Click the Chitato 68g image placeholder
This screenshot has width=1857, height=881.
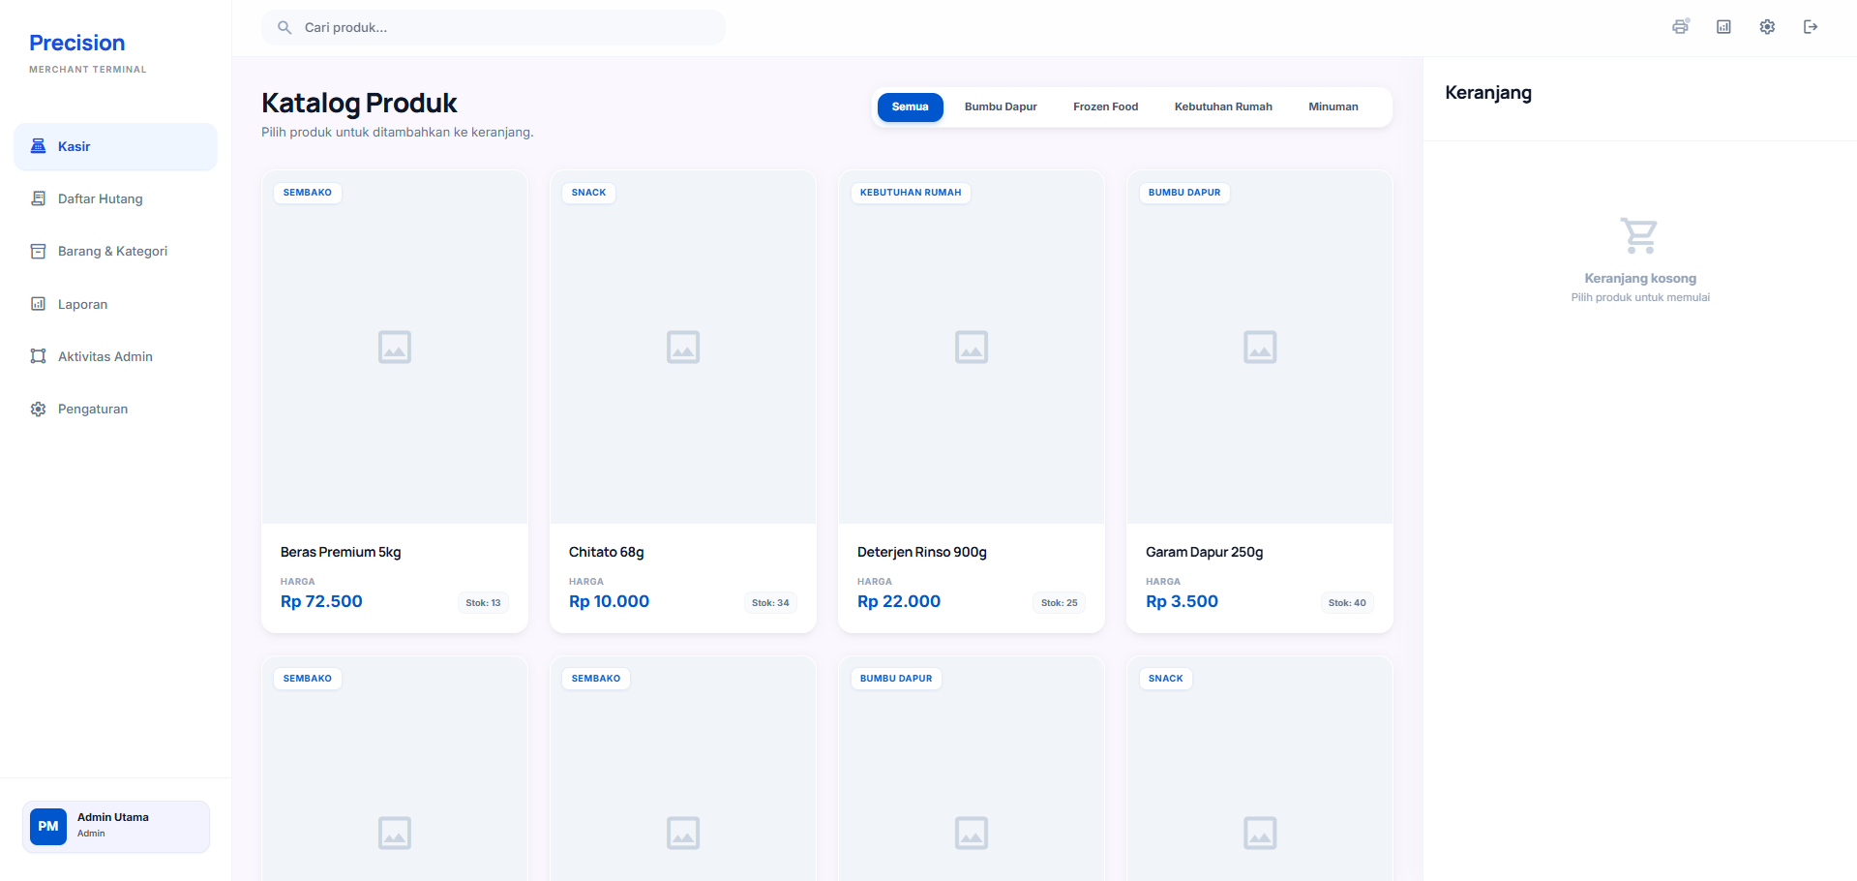click(x=683, y=348)
